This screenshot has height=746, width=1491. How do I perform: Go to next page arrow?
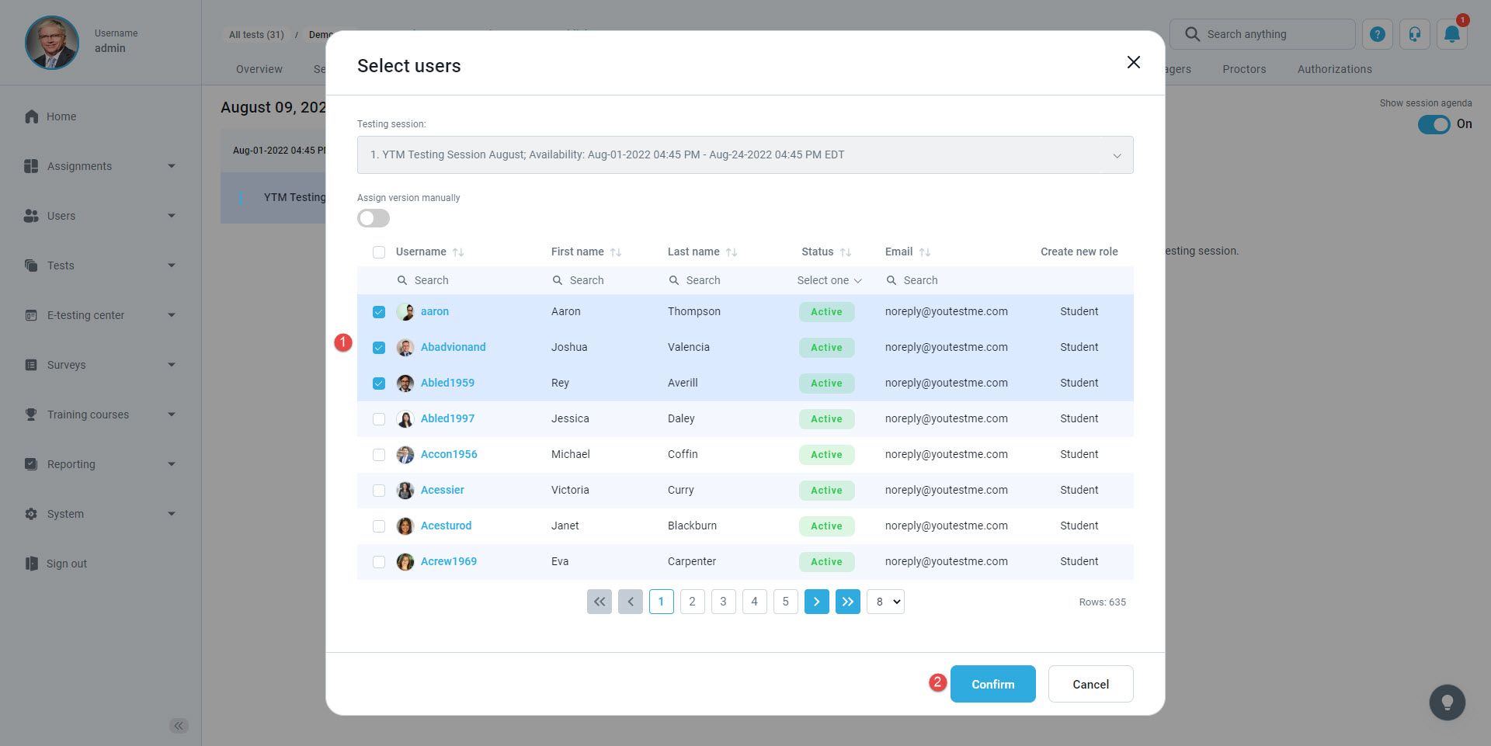pos(816,602)
